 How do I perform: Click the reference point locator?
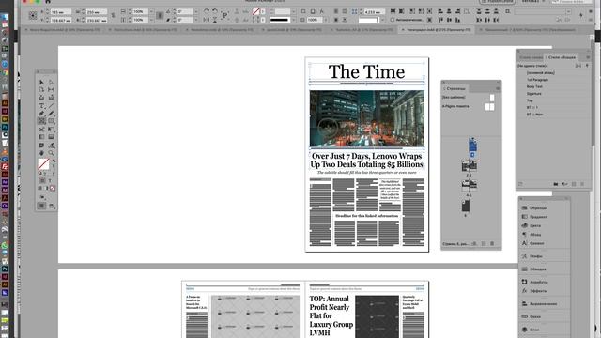point(33,16)
